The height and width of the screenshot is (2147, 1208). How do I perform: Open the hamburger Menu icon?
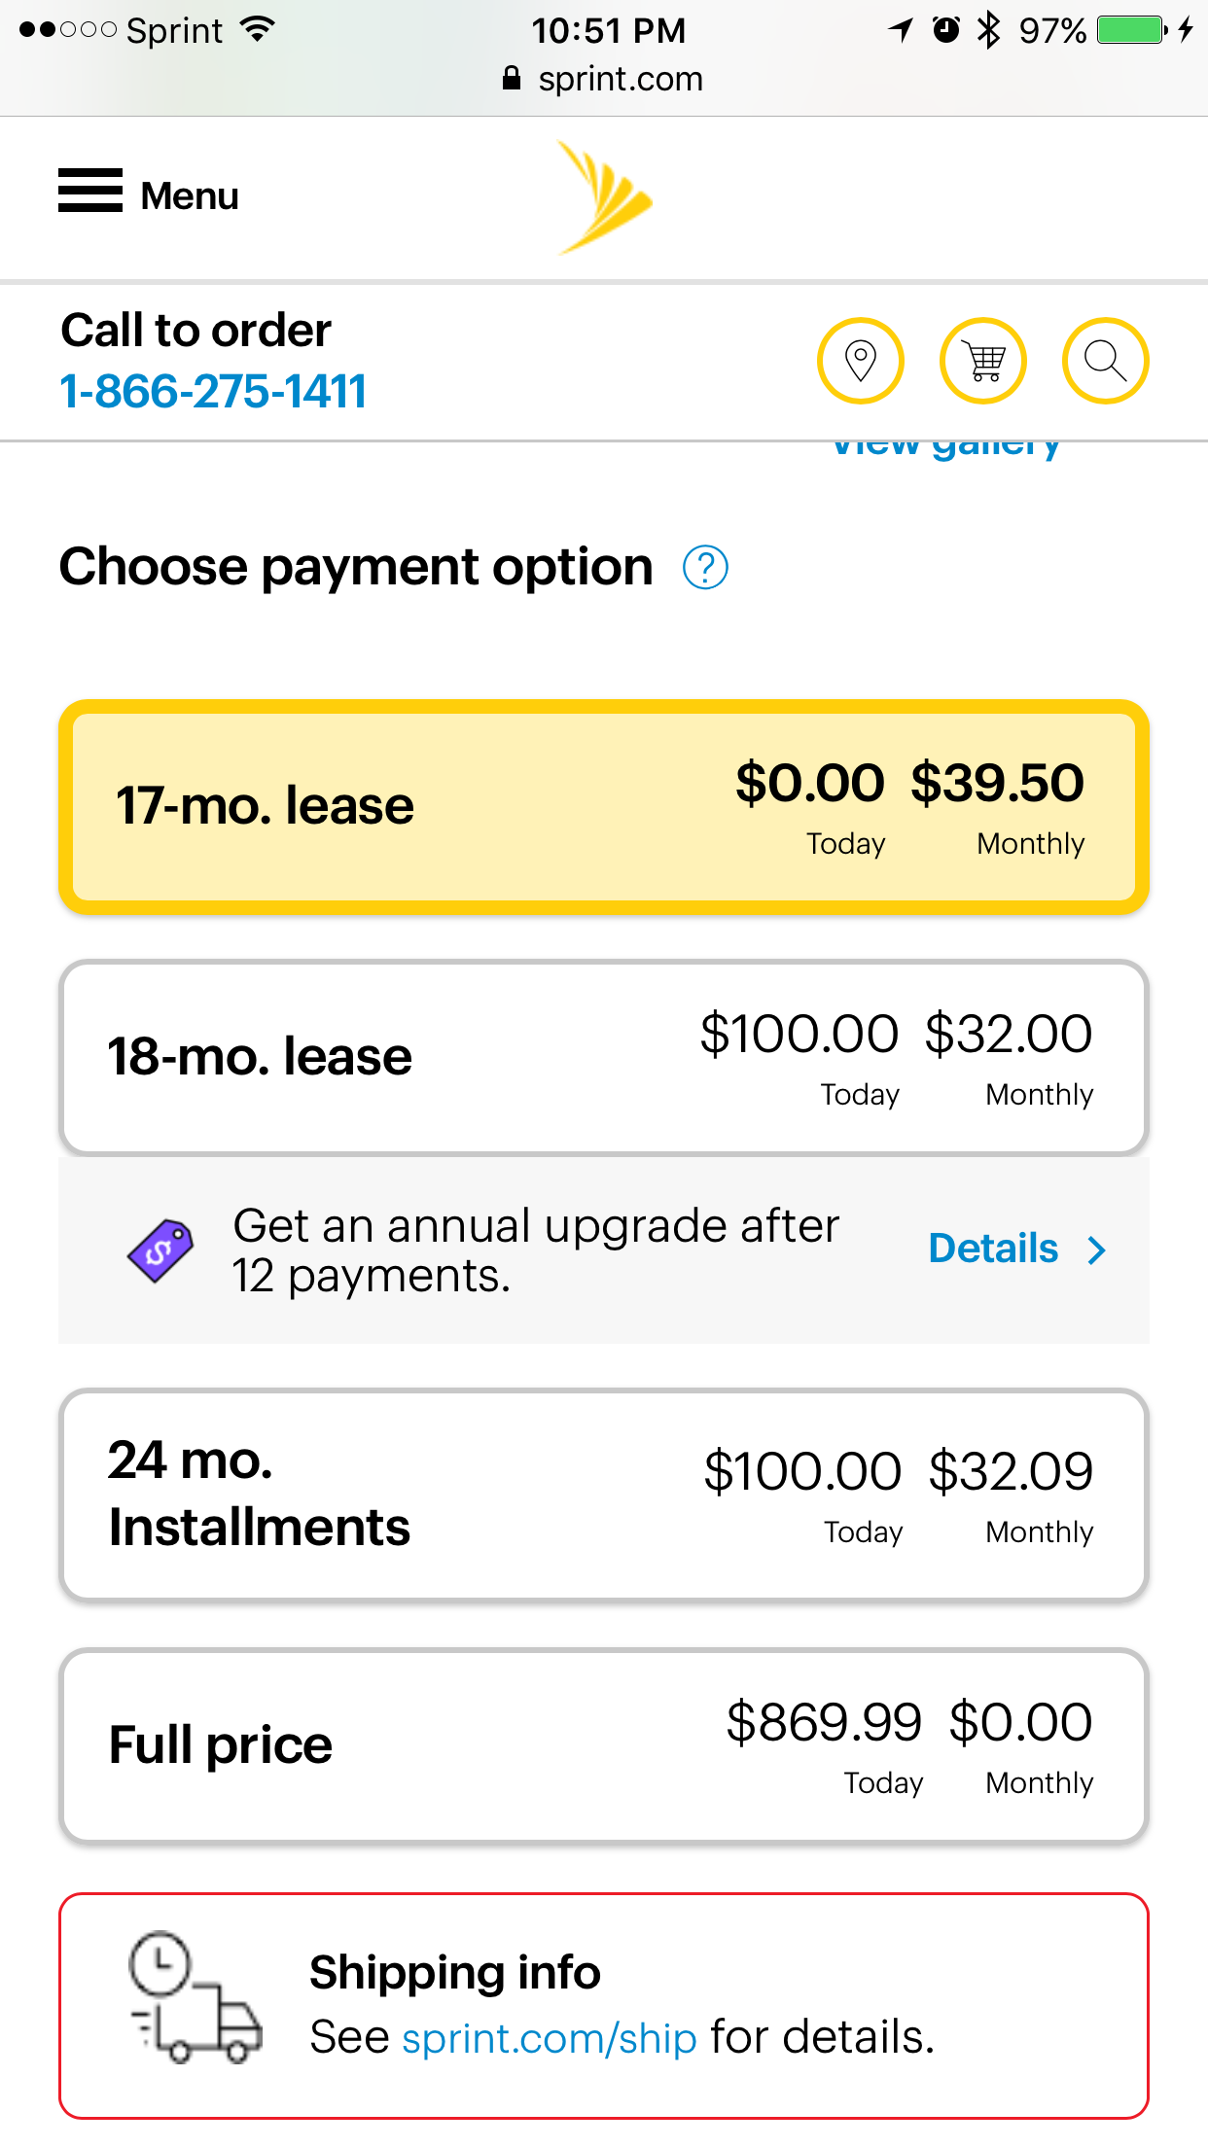point(90,191)
